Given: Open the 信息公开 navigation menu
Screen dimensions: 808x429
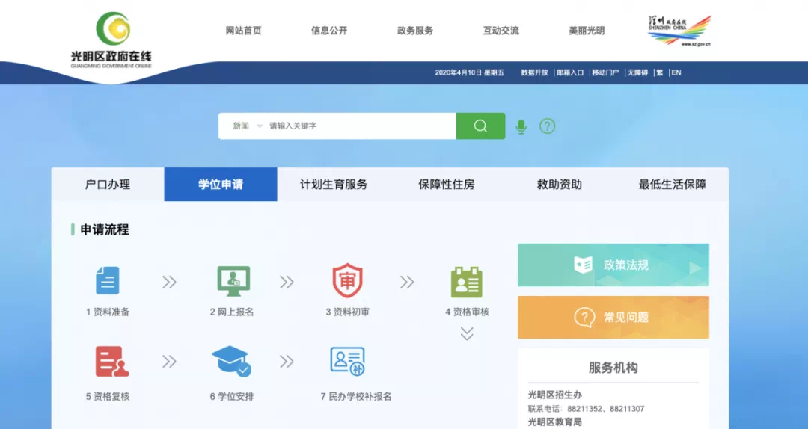Looking at the screenshot, I should [x=329, y=31].
